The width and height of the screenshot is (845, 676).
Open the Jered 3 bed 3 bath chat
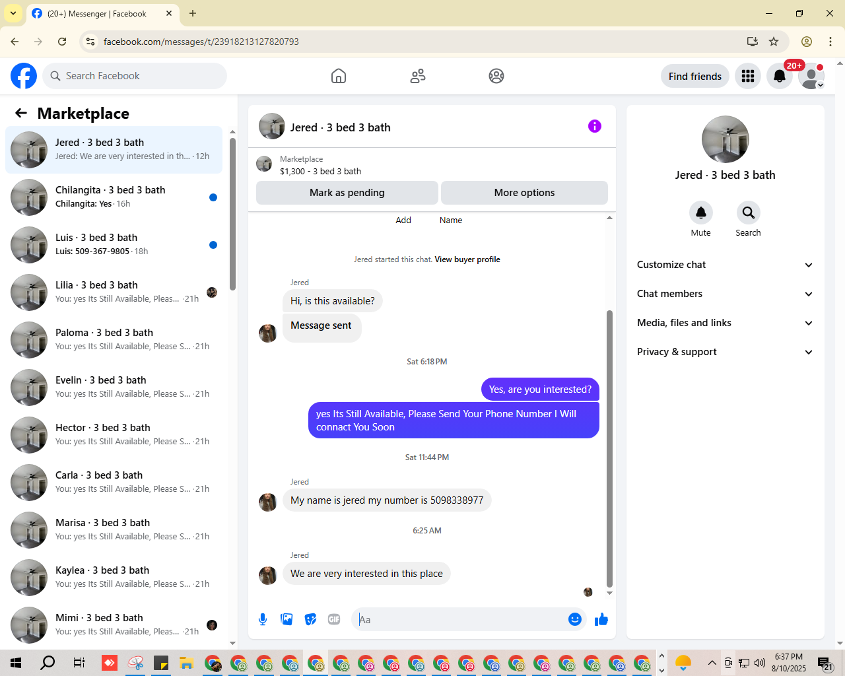114,150
